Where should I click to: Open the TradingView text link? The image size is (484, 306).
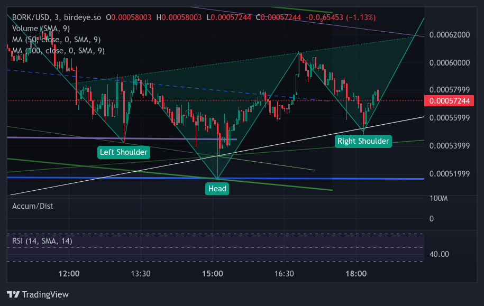(45, 294)
